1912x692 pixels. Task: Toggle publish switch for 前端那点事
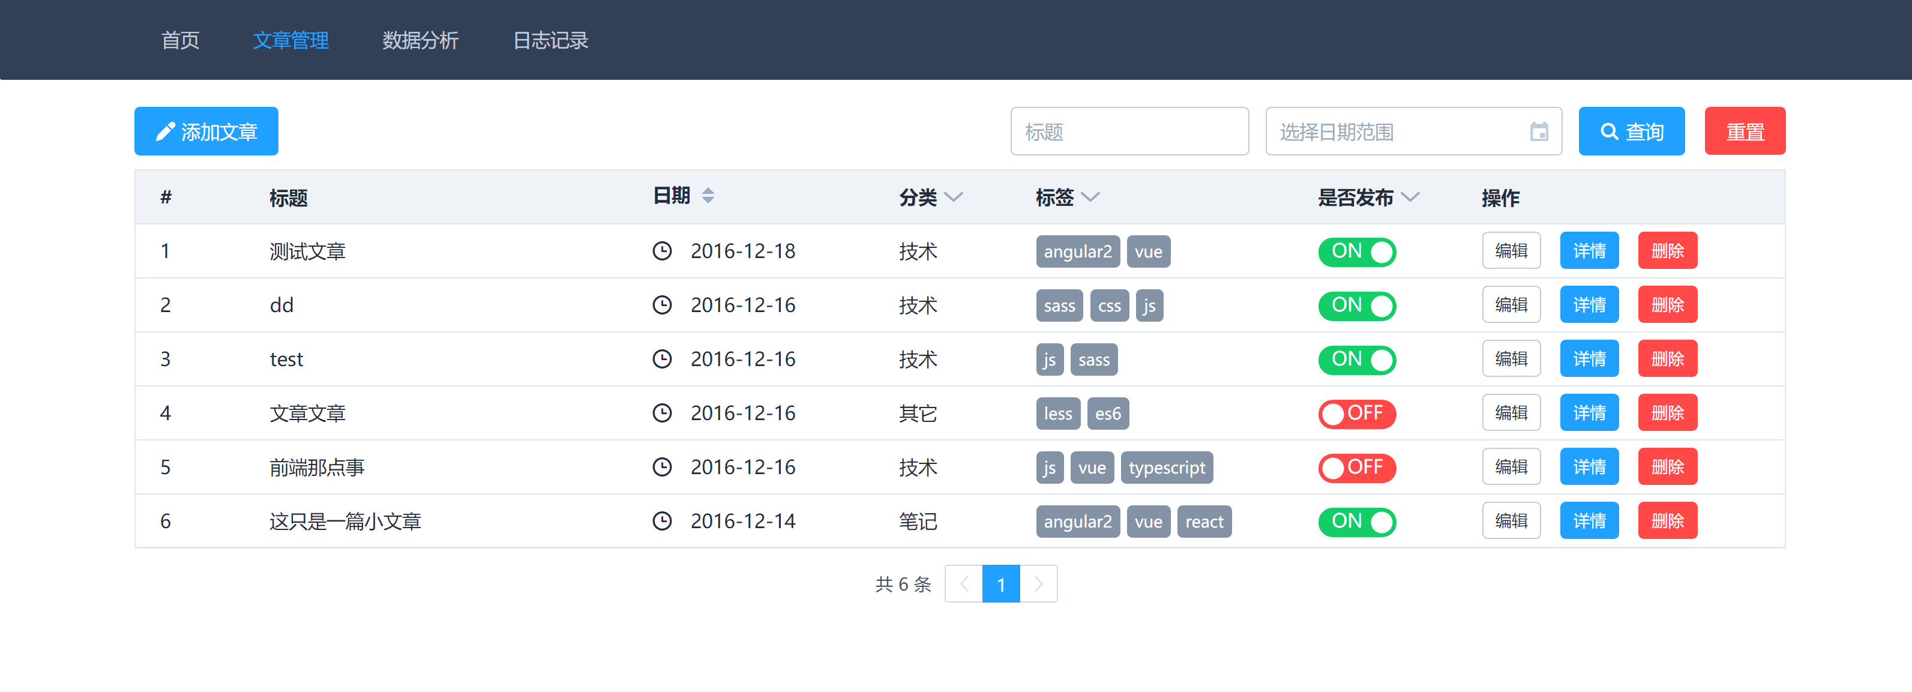click(1356, 468)
